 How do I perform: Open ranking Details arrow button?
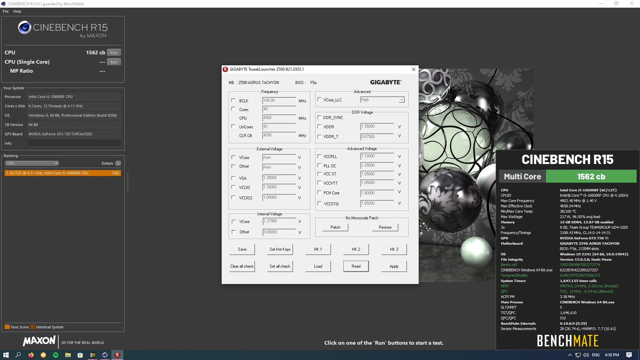(x=118, y=163)
